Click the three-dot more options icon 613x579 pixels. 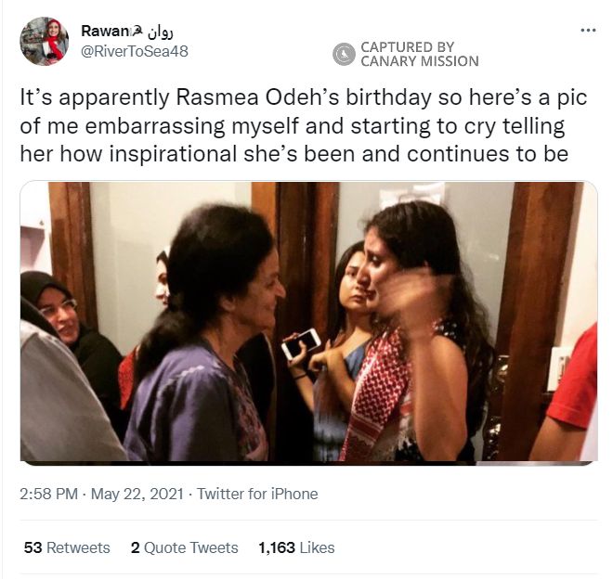[587, 30]
